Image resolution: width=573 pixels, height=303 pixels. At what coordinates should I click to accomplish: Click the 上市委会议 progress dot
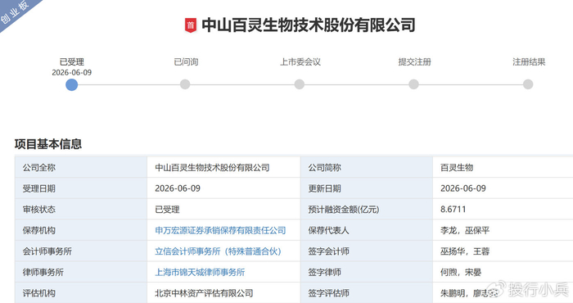[300, 84]
